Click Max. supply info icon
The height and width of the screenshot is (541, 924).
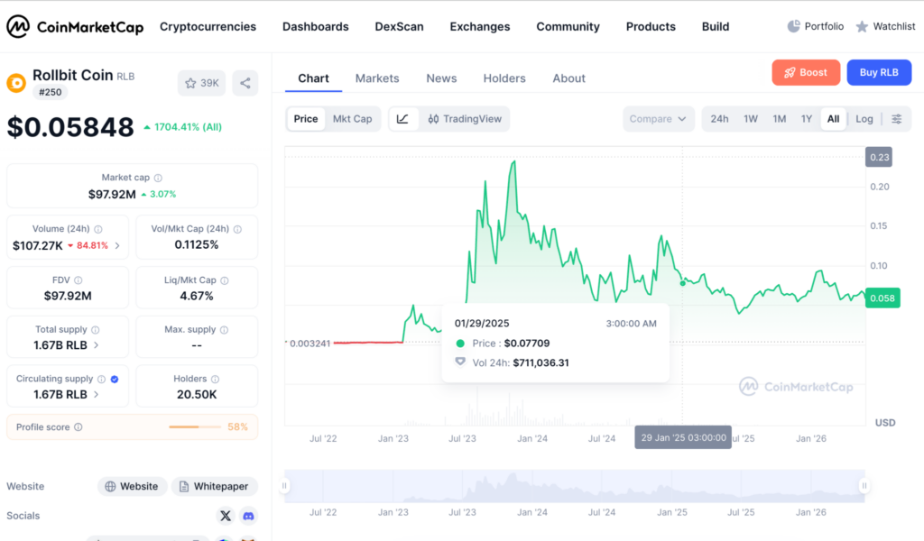[224, 330]
